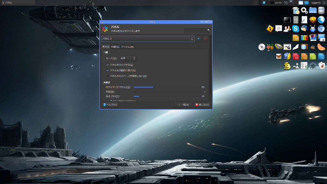The width and height of the screenshot is (327, 184).
Task: Open the penguin clapperboard video editor icon
Action: pyautogui.click(x=287, y=47)
